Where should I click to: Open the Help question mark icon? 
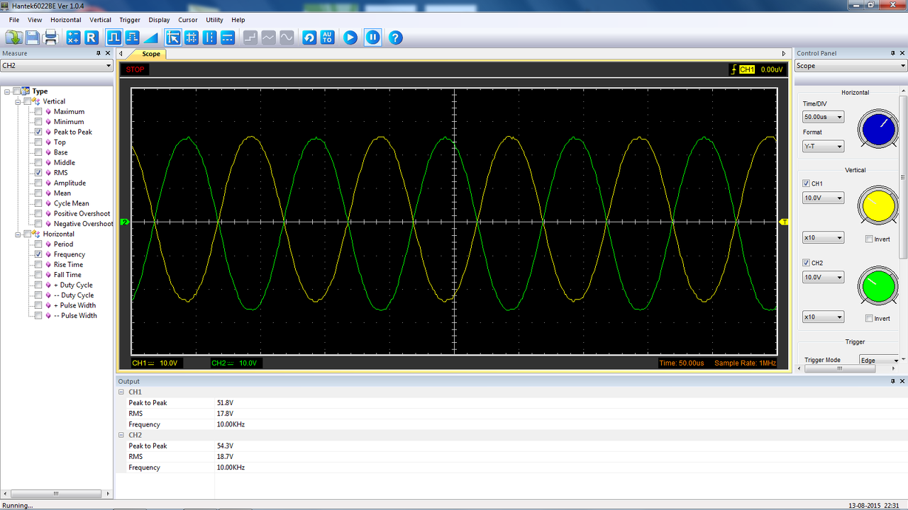[396, 38]
